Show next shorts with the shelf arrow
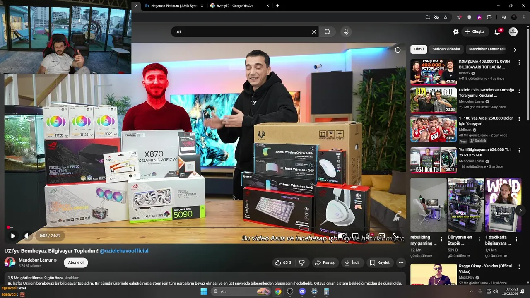Screen dimensions: 530x298 point(520,210)
